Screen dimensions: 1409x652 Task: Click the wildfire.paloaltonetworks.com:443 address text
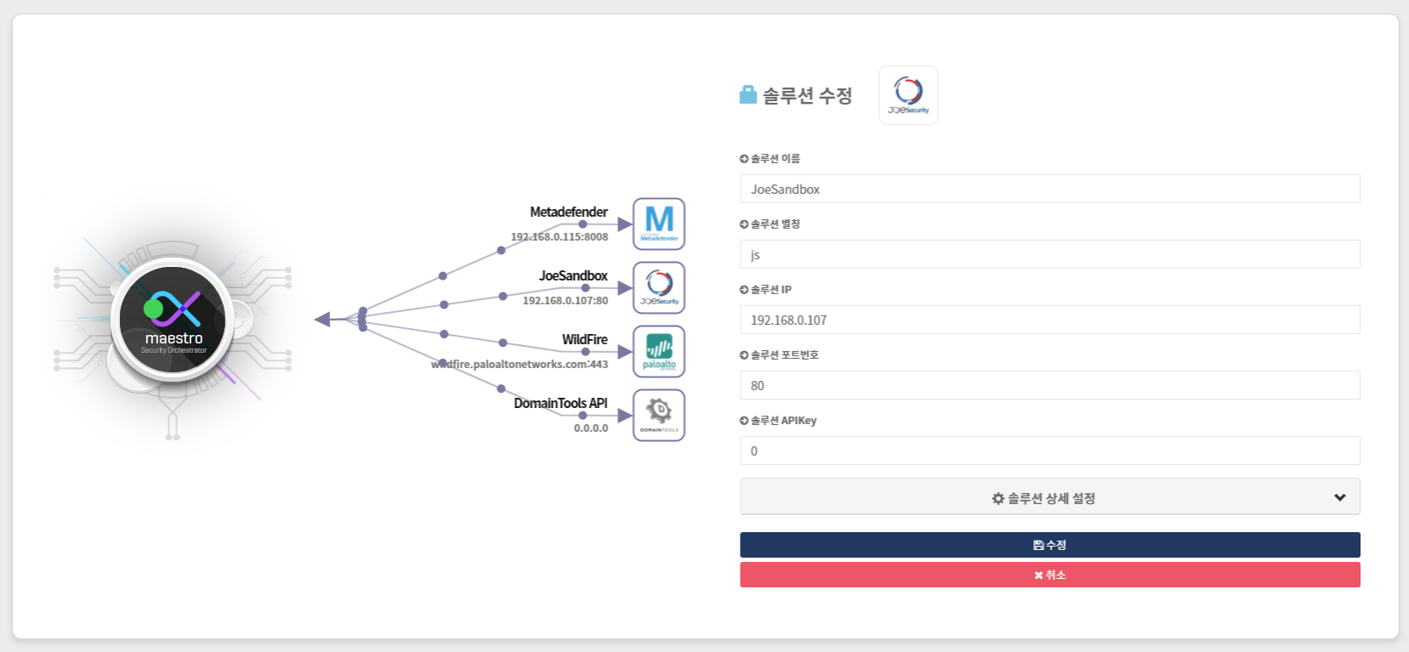[x=520, y=365]
